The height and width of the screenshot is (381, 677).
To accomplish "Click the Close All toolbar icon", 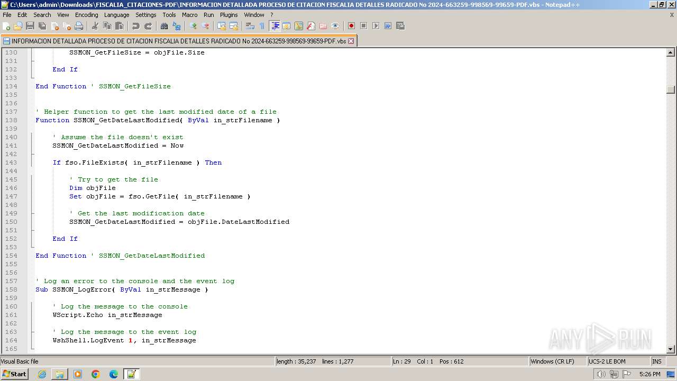I will 67,26.
